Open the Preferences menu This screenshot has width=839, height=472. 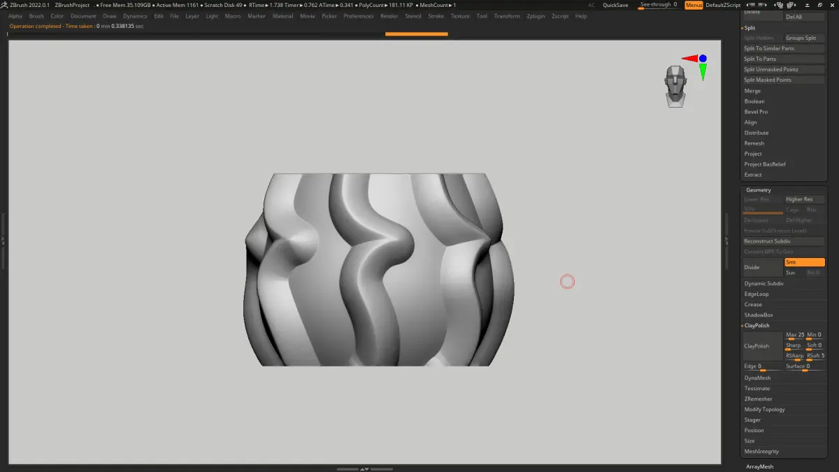(x=359, y=16)
